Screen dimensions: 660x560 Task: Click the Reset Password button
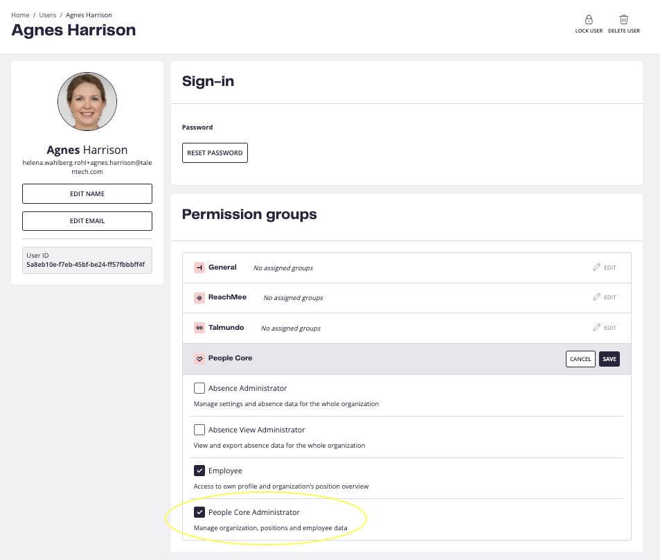point(215,153)
